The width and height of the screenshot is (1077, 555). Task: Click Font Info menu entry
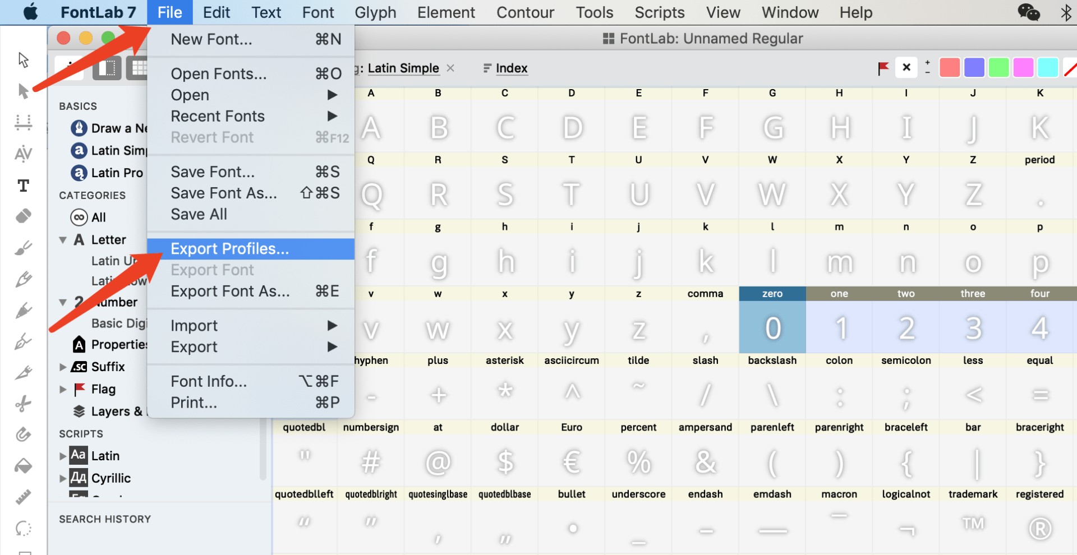[x=209, y=382]
